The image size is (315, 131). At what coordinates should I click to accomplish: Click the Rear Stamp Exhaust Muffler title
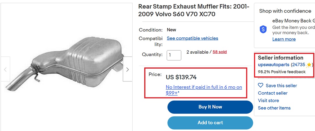coord(193,10)
